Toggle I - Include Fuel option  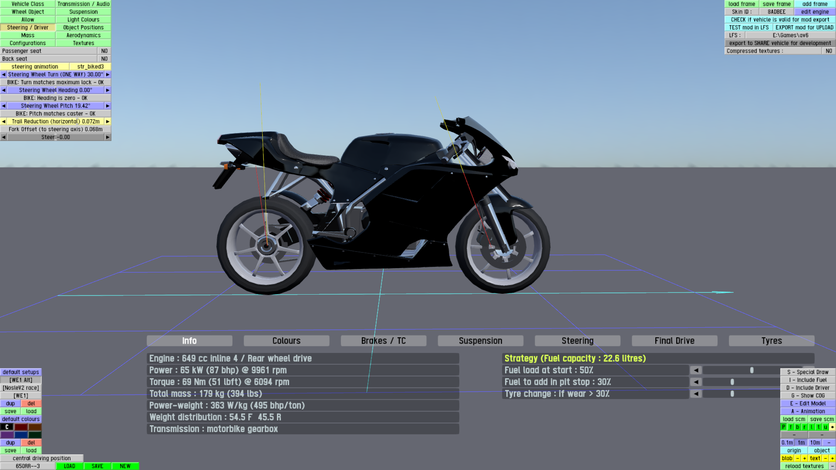point(808,380)
